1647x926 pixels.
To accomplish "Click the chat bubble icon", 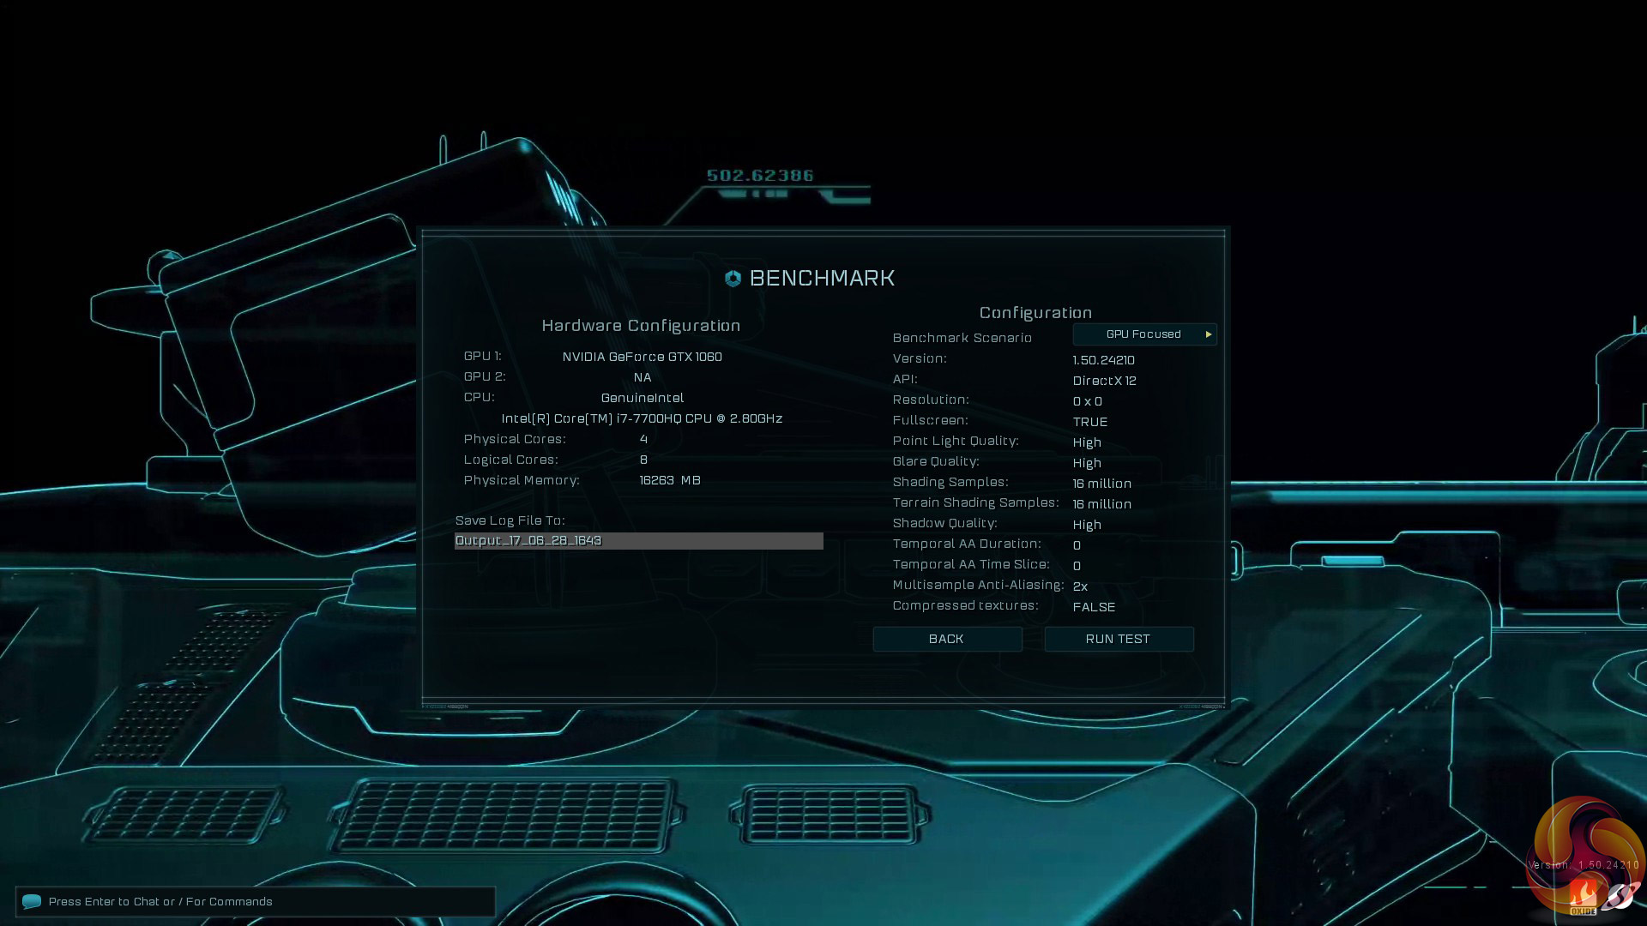I will (32, 901).
